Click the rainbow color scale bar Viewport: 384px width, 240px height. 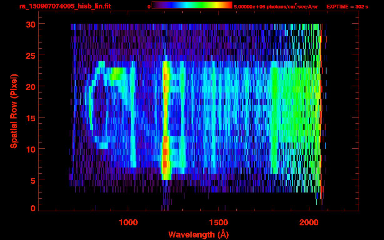coord(192,5)
